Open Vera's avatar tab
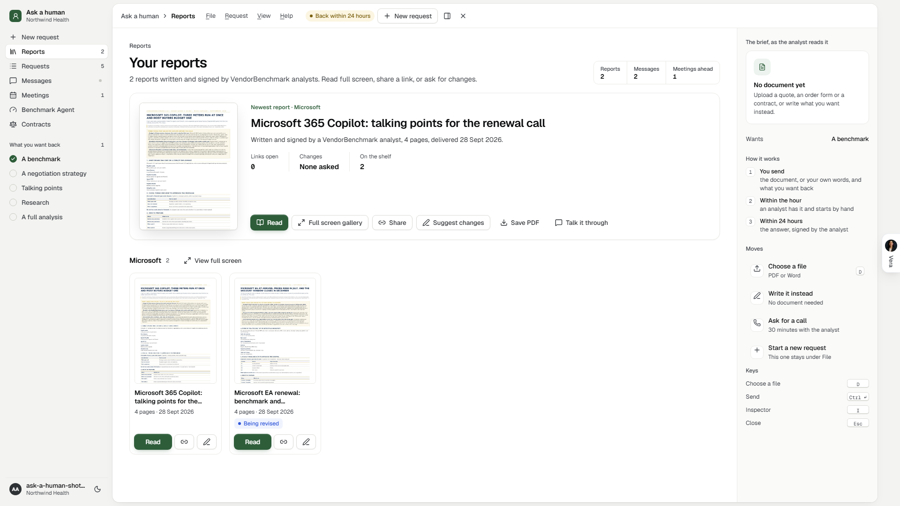Image resolution: width=900 pixels, height=506 pixels. pos(891,253)
